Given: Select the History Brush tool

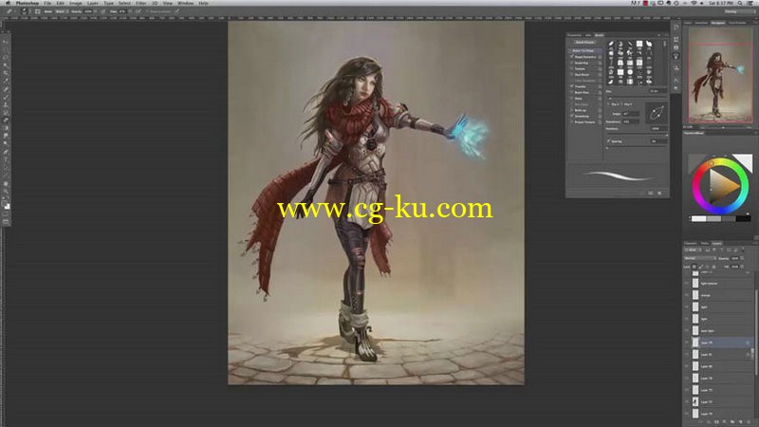Looking at the screenshot, I should pyautogui.click(x=6, y=112).
